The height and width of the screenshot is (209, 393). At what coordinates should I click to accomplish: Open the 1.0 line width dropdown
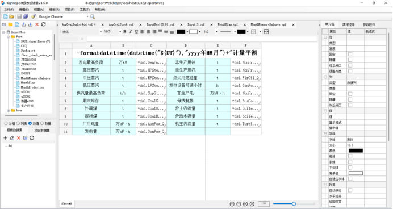[216, 32]
